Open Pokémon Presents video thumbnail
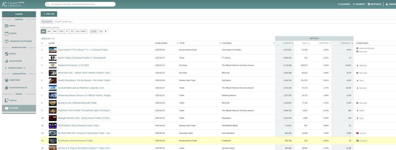Viewport: 396px width, 150px height. point(53,65)
